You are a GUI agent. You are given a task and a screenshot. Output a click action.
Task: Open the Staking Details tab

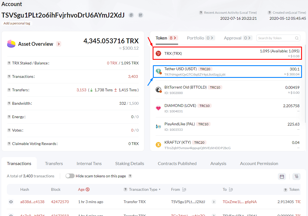(130, 164)
